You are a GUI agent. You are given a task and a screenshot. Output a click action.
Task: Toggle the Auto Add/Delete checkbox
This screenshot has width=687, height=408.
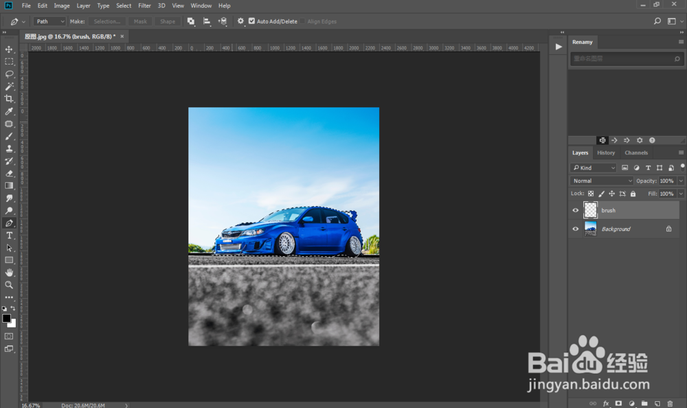click(x=251, y=21)
